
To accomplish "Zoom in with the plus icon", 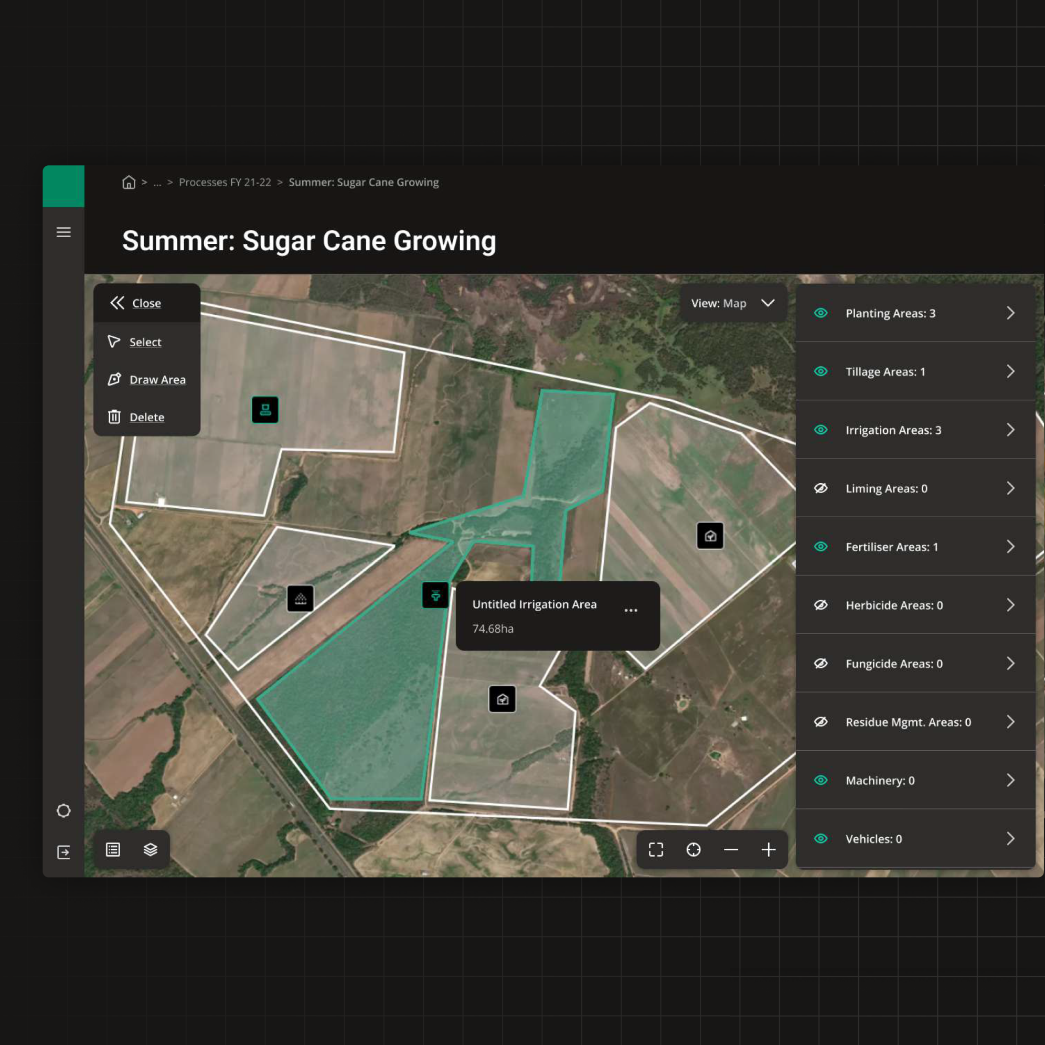I will (x=768, y=849).
